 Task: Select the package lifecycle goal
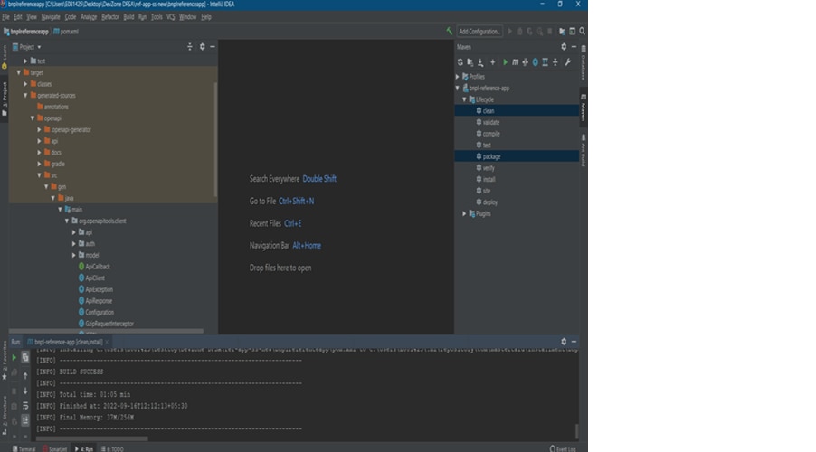(x=491, y=156)
